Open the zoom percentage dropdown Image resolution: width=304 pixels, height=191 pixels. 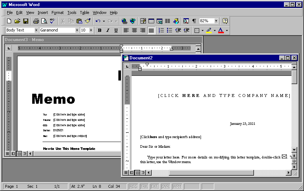coord(216,21)
